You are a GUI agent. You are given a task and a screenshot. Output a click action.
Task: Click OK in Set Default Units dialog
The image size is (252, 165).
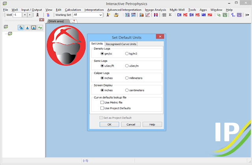click(109, 124)
